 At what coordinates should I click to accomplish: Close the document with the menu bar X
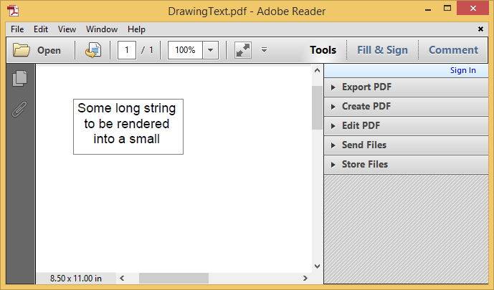tap(480, 29)
